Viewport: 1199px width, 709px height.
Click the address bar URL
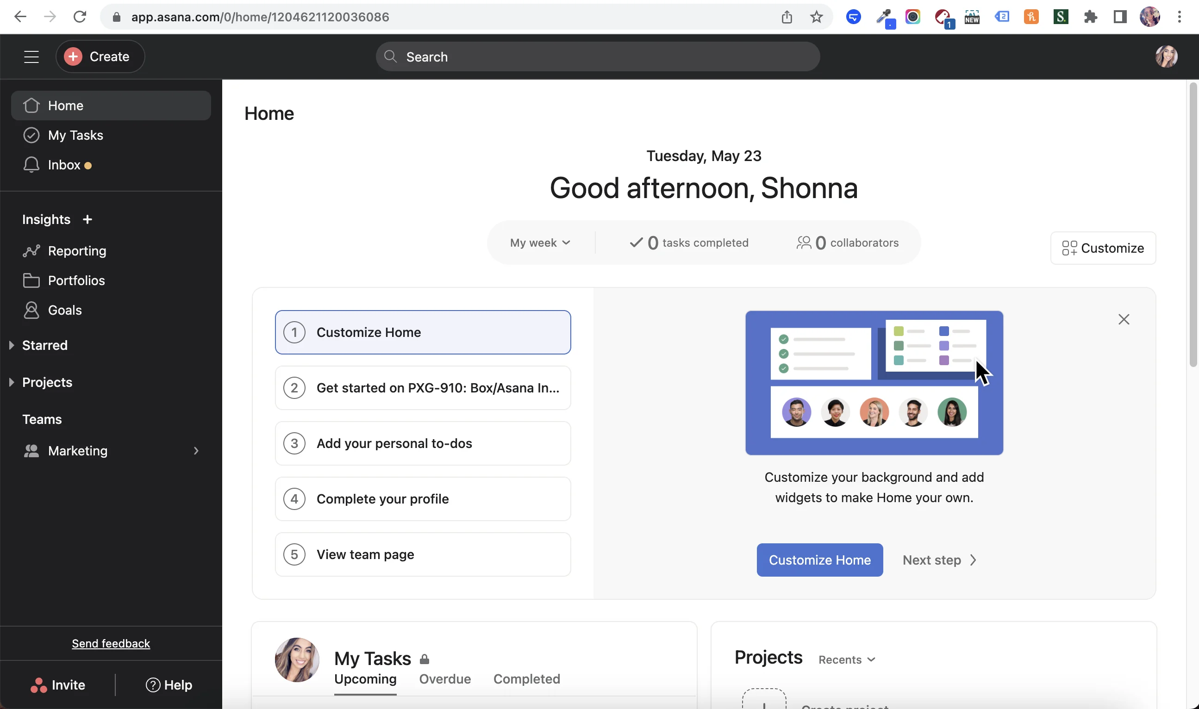tap(260, 17)
